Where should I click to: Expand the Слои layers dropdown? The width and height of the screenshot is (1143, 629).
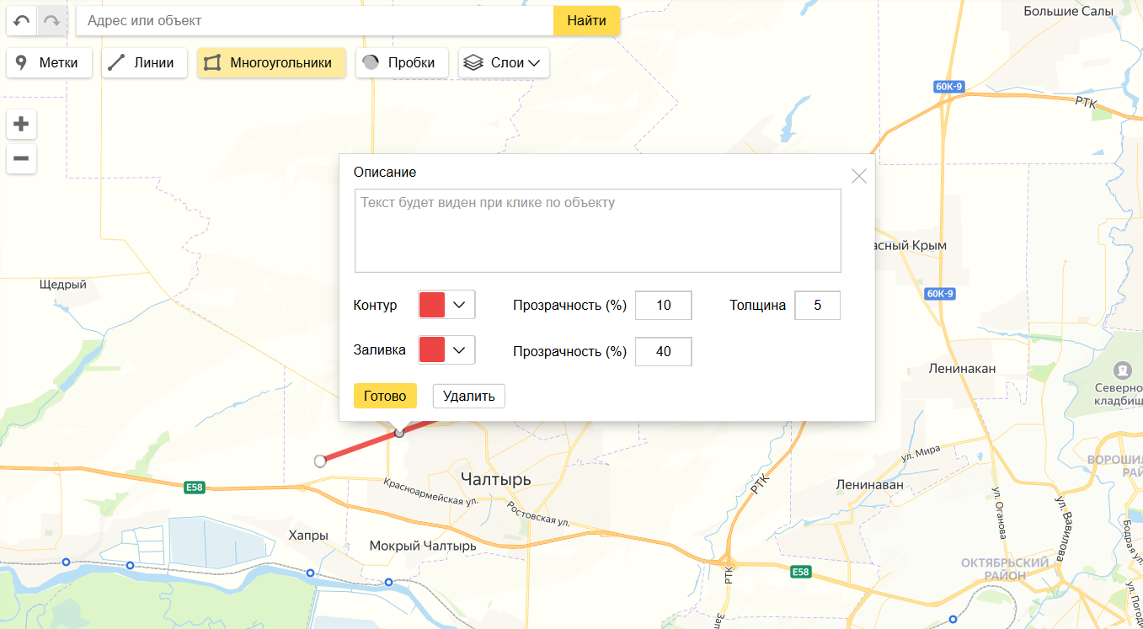(504, 63)
